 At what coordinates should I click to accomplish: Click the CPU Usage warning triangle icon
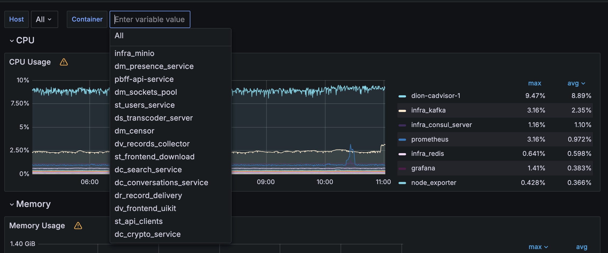click(x=64, y=62)
